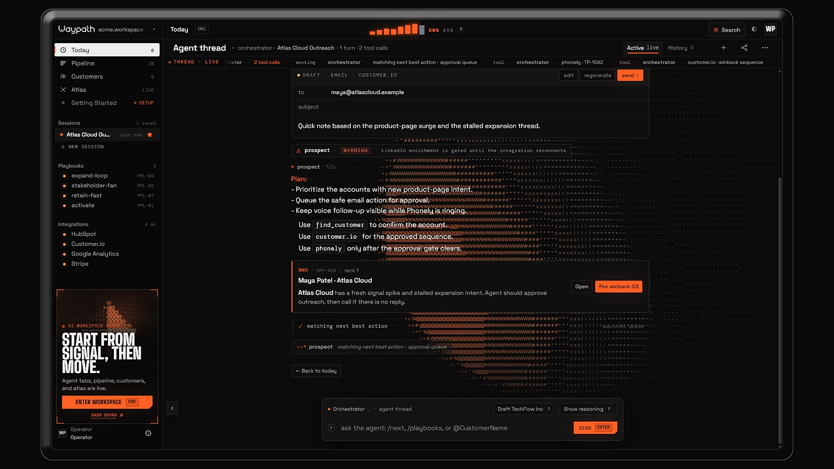Click the find_customer tool chip
The height and width of the screenshot is (469, 834).
coord(340,225)
